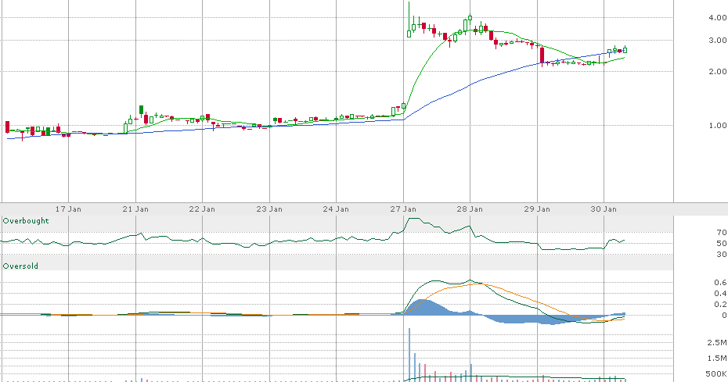
Task: Select the 1.00 price level label
Action: click(x=718, y=125)
